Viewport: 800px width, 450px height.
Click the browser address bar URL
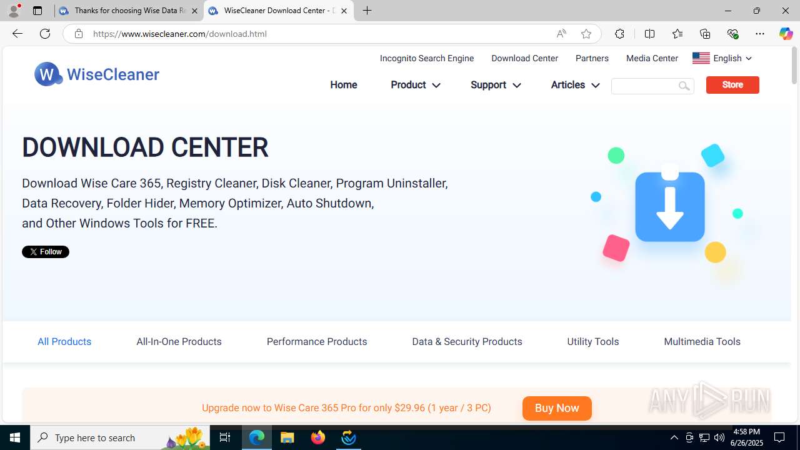click(180, 34)
